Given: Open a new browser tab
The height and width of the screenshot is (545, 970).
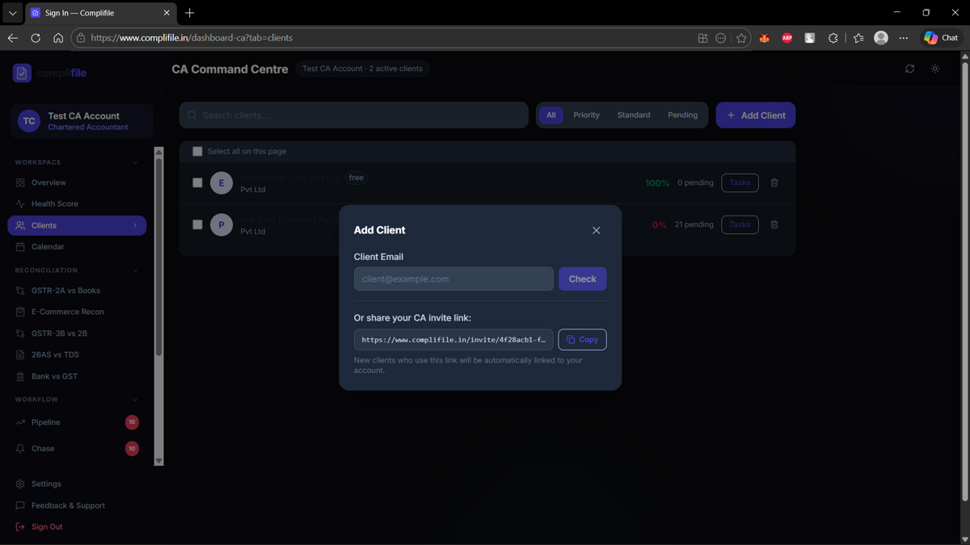Looking at the screenshot, I should coord(189,13).
